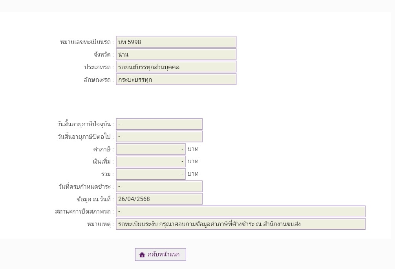Click the label วันสิ้นอายุภาษีปีต่อไป
Viewport: 395px width, 269px height.
[86, 136]
